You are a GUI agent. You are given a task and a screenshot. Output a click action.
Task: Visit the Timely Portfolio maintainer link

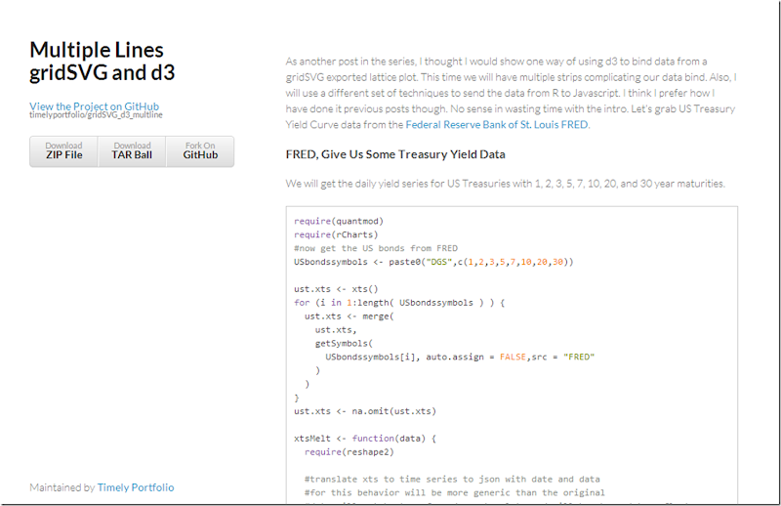136,487
